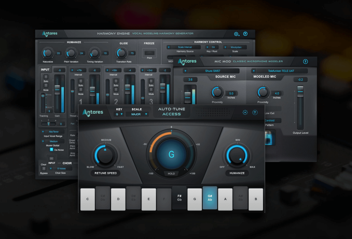352x239 pixels.
Task: Toggle Solo on the Input channel
Action: click(46, 77)
